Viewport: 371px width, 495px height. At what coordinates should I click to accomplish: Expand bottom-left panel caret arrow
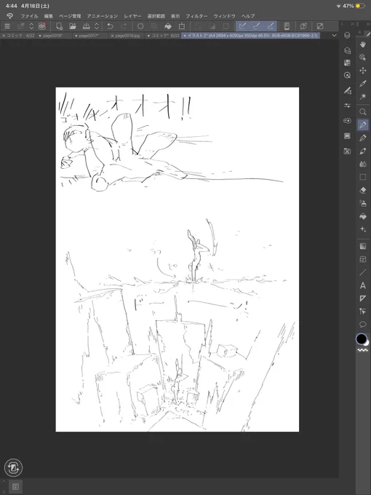coord(4,482)
